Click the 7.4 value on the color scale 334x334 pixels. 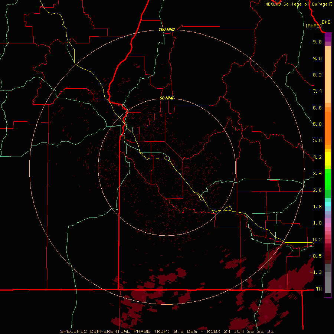pyautogui.click(x=317, y=91)
